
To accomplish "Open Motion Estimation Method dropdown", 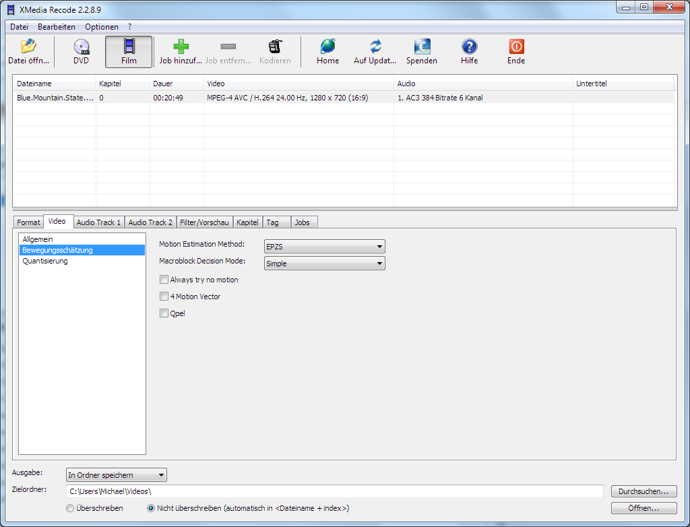I will 324,247.
